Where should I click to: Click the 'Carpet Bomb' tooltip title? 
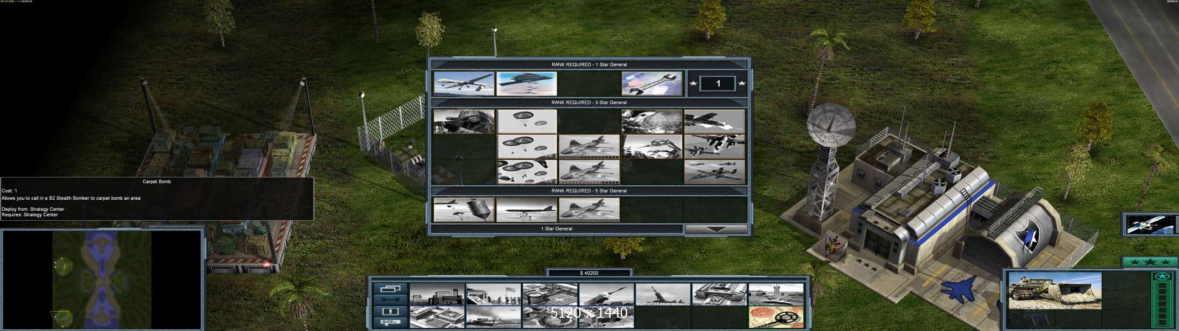[x=157, y=181]
